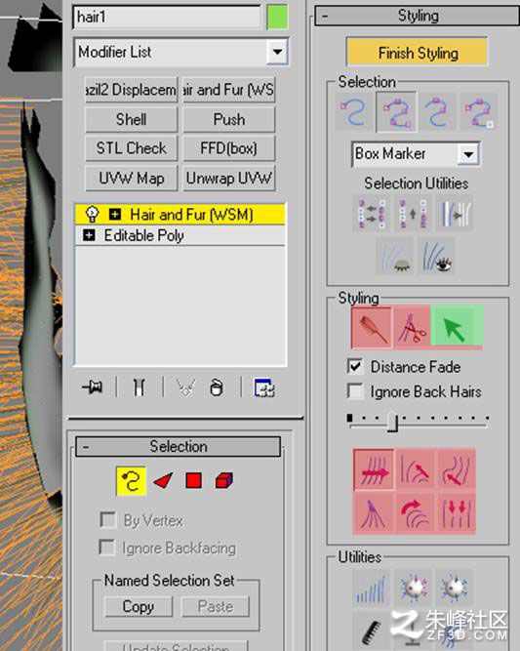
Task: Uncheck the Distance Fade checkbox
Action: [x=355, y=366]
